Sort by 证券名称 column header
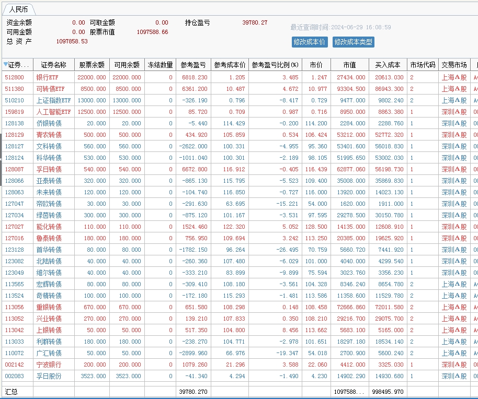The image size is (478, 399). coord(53,65)
